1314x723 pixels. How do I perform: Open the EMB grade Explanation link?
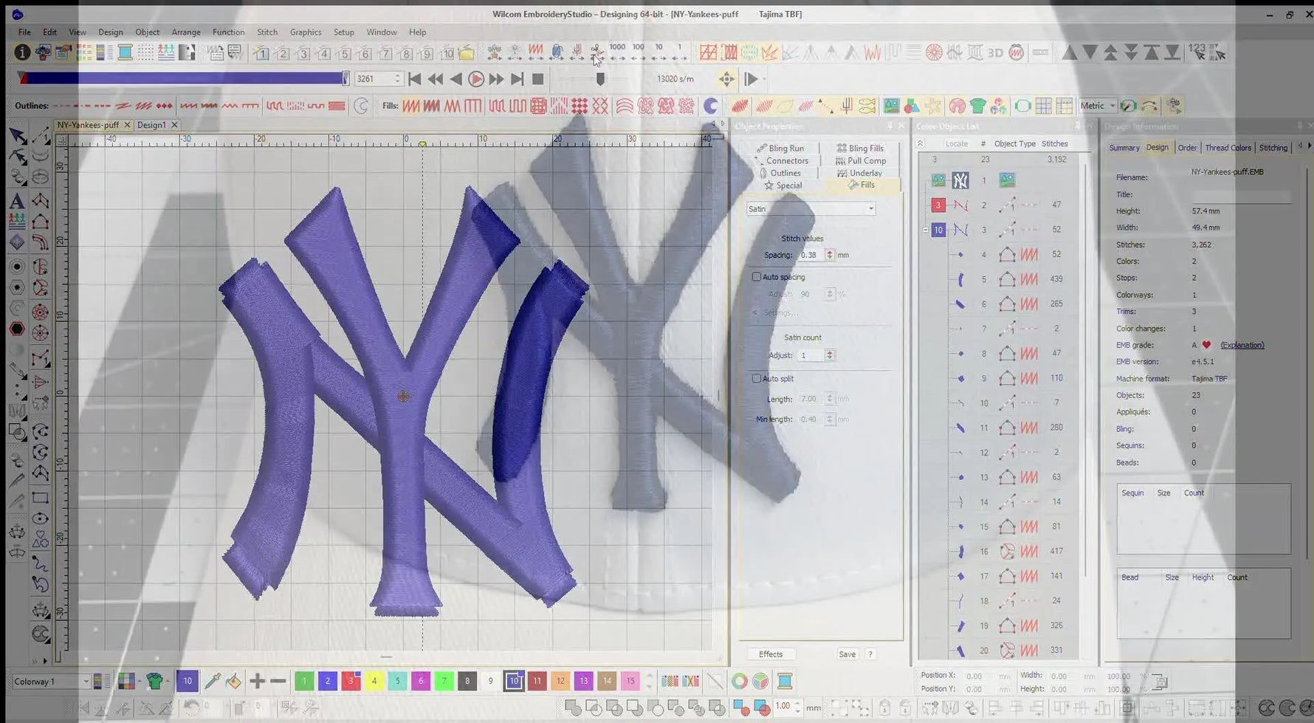point(1242,345)
